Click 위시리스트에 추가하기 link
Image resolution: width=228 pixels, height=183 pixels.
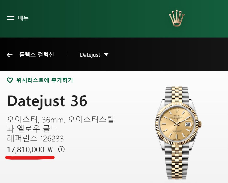pos(45,80)
